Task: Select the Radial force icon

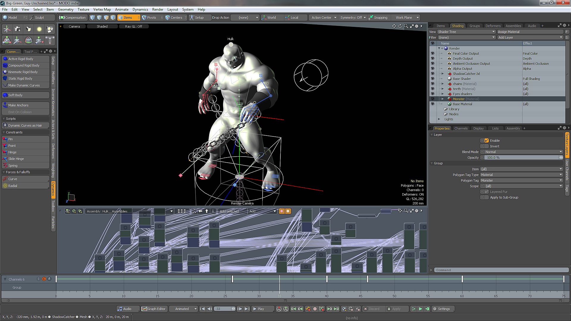Action: click(x=5, y=186)
